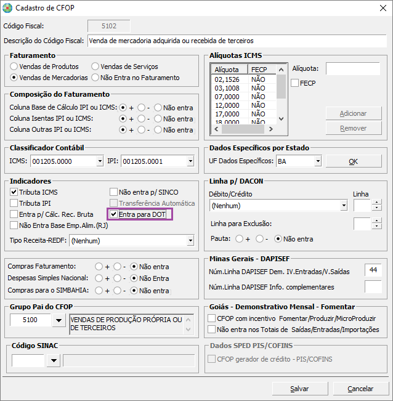Click DAPISEF Dem. IV field showing 44
The height and width of the screenshot is (401, 393).
373,270
